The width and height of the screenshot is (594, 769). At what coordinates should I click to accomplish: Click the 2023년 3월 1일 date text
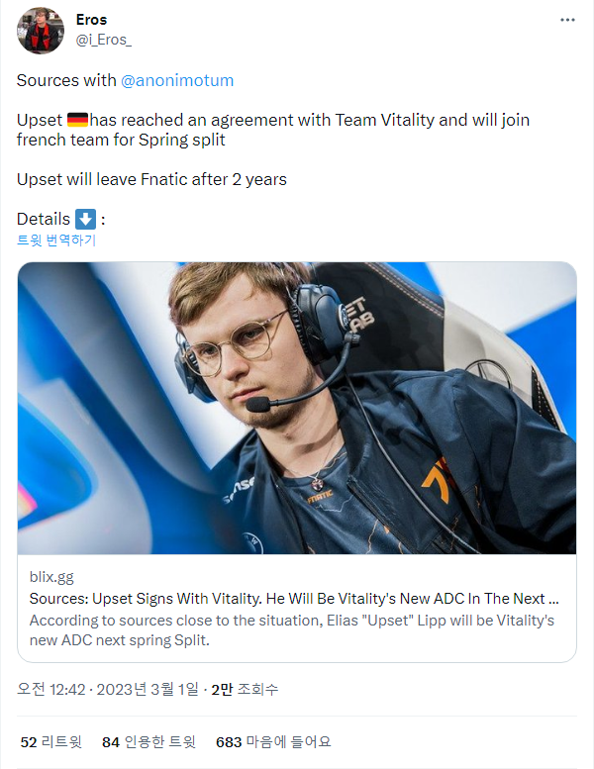(148, 689)
